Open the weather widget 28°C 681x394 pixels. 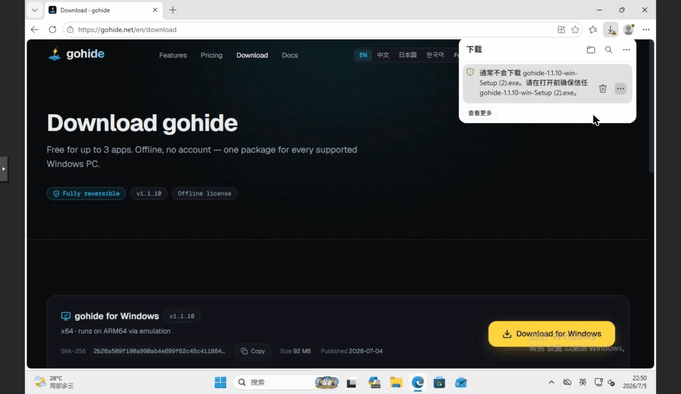(54, 382)
